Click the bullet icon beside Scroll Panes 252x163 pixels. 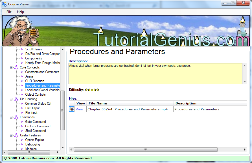(22, 49)
